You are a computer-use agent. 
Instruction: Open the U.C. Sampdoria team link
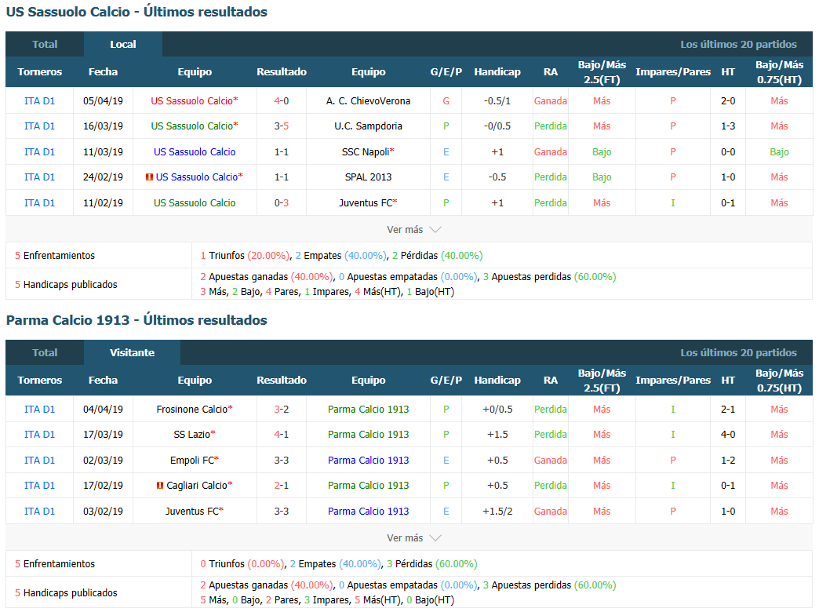[368, 126]
